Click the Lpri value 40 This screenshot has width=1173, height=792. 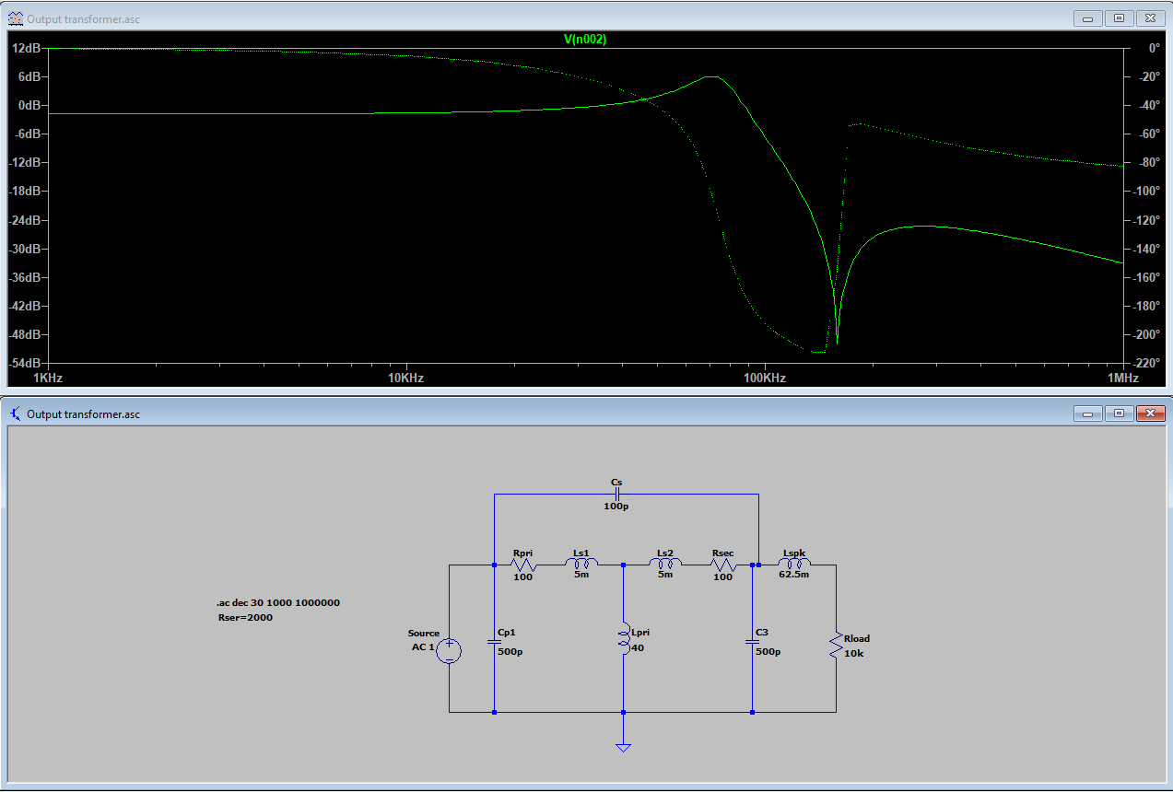[x=638, y=647]
